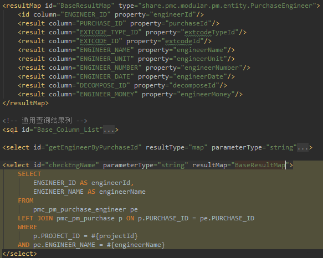Click the Chinese comment line above the sql tag
The width and height of the screenshot is (323, 258).
[45, 121]
